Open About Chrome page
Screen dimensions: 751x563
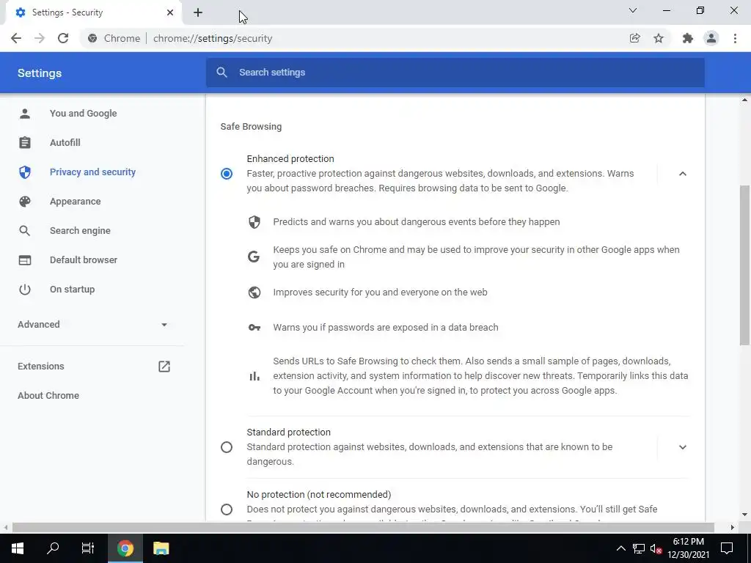pos(48,395)
